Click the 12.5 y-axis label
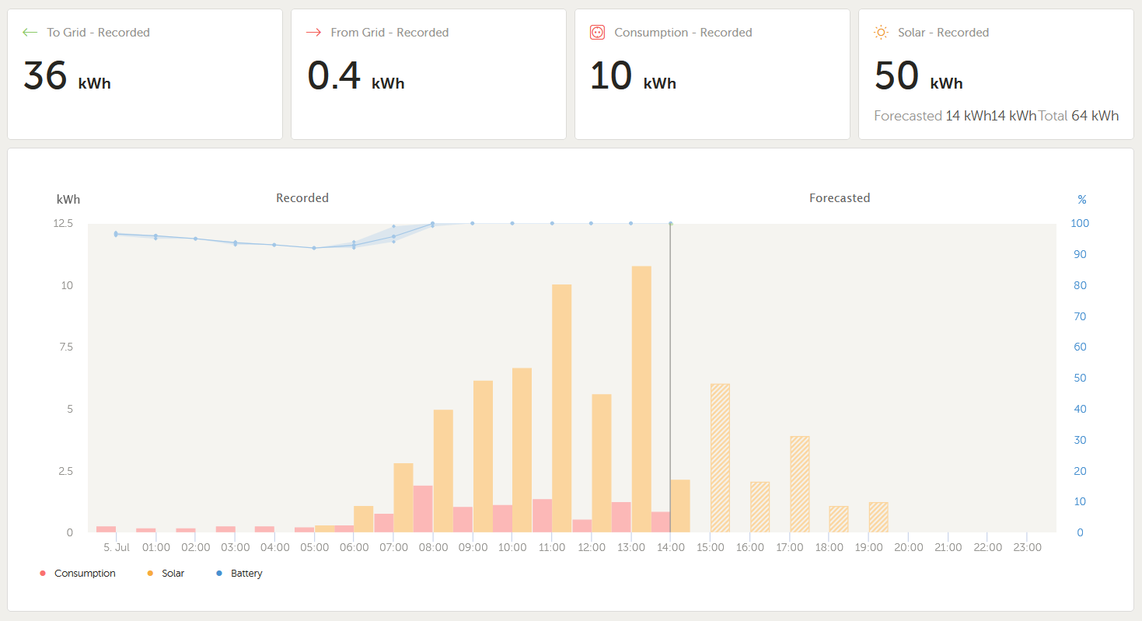 (x=64, y=223)
